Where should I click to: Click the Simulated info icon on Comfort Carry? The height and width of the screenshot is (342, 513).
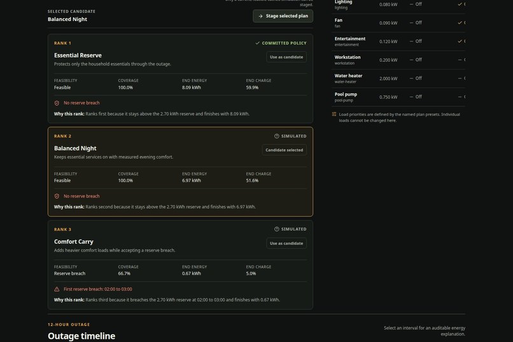click(277, 229)
